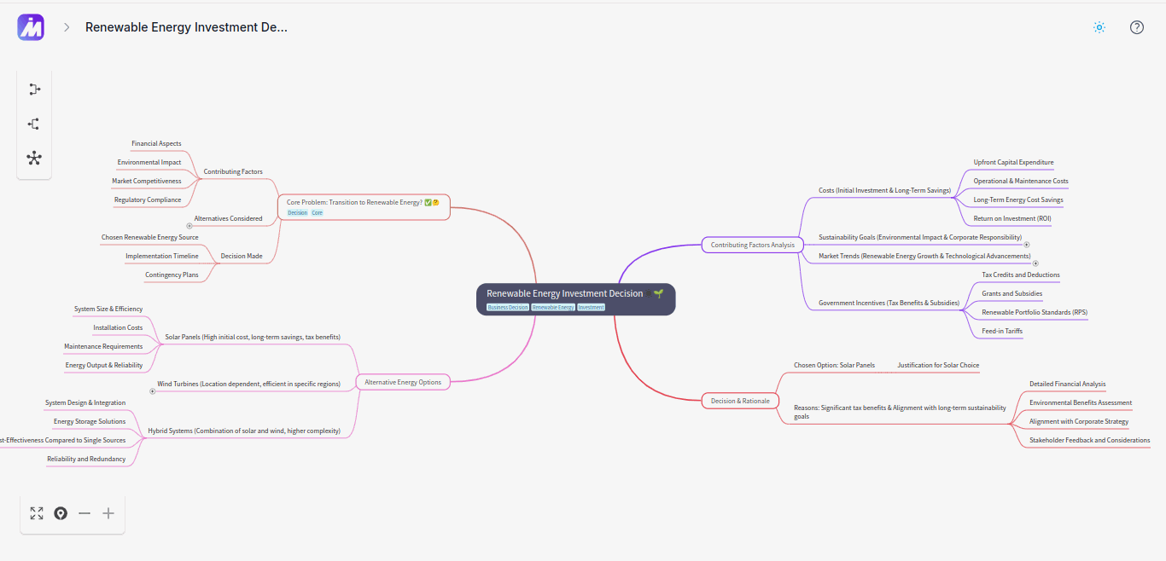Click the Tax Credits and Deductions node
This screenshot has height=561, width=1166.
tap(1021, 275)
